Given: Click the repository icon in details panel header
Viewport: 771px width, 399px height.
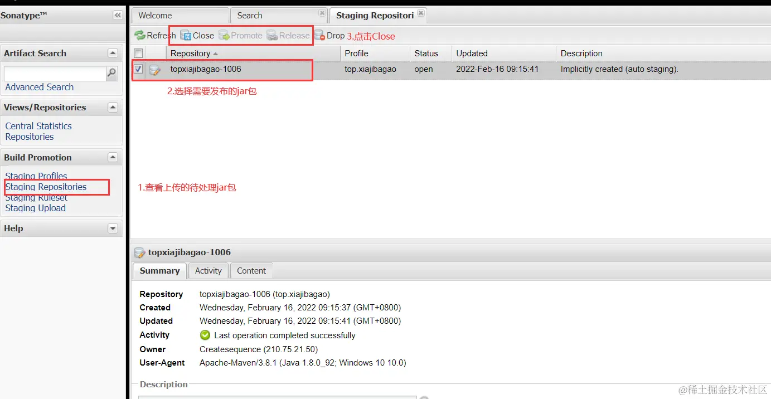Looking at the screenshot, I should click(x=140, y=252).
